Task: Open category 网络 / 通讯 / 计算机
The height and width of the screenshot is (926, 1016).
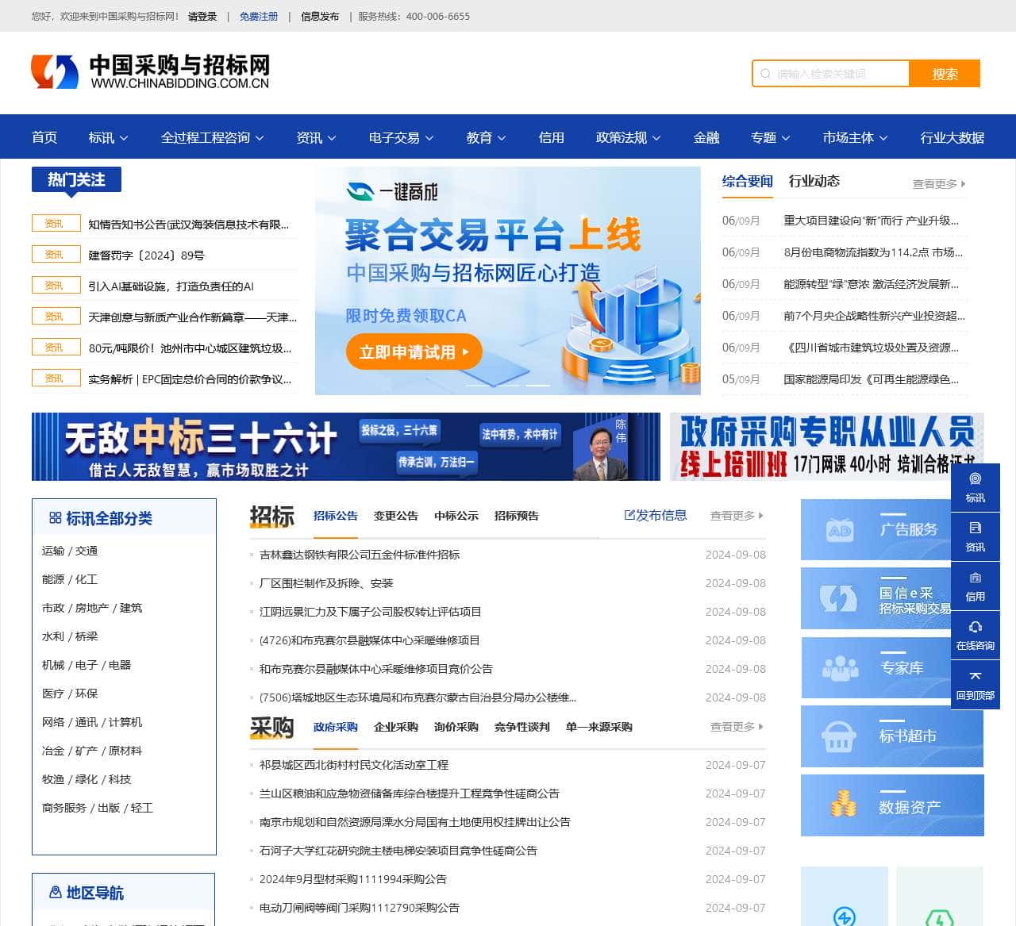Action: [x=92, y=722]
